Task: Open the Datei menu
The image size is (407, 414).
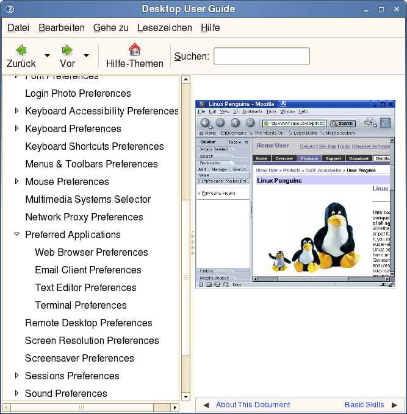Action: coord(18,28)
